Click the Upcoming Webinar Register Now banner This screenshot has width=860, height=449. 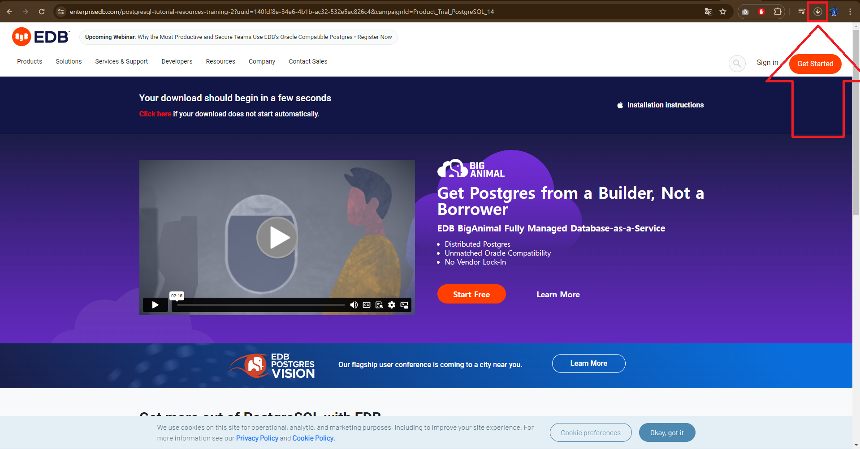coord(238,37)
